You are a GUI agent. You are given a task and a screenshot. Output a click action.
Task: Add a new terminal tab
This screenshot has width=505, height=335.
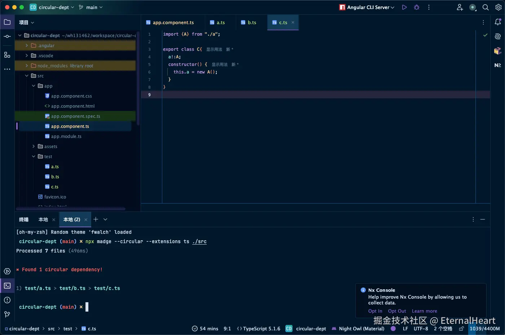(96, 219)
